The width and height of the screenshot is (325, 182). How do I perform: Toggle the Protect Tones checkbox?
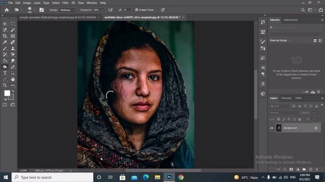coord(137,10)
